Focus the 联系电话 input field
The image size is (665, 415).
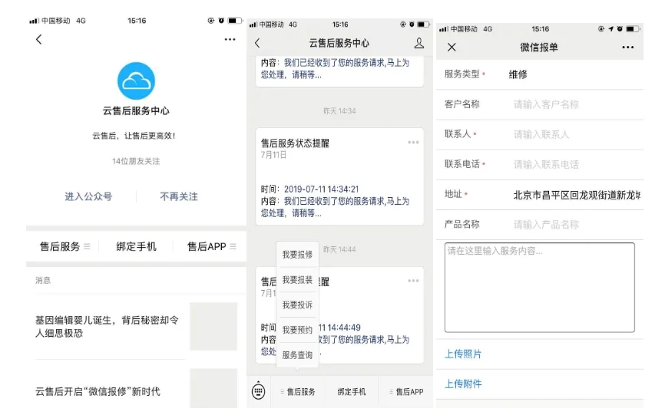point(577,164)
